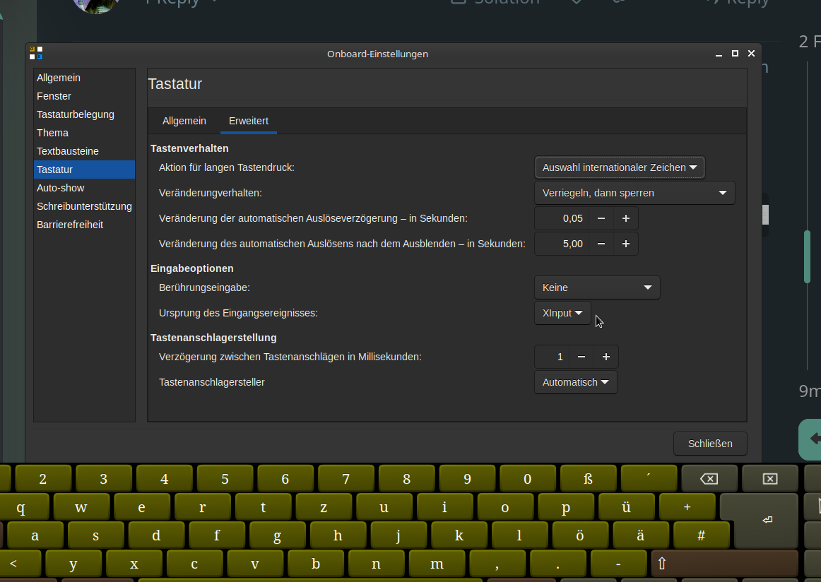Select the Erweitert tab
Screen dimensions: 821x582
pos(249,121)
